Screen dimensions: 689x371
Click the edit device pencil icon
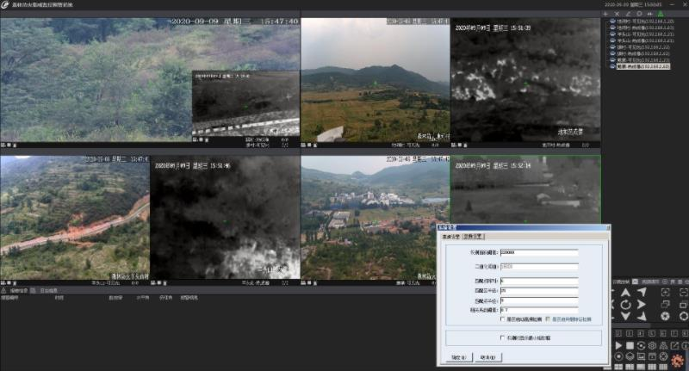click(628, 15)
